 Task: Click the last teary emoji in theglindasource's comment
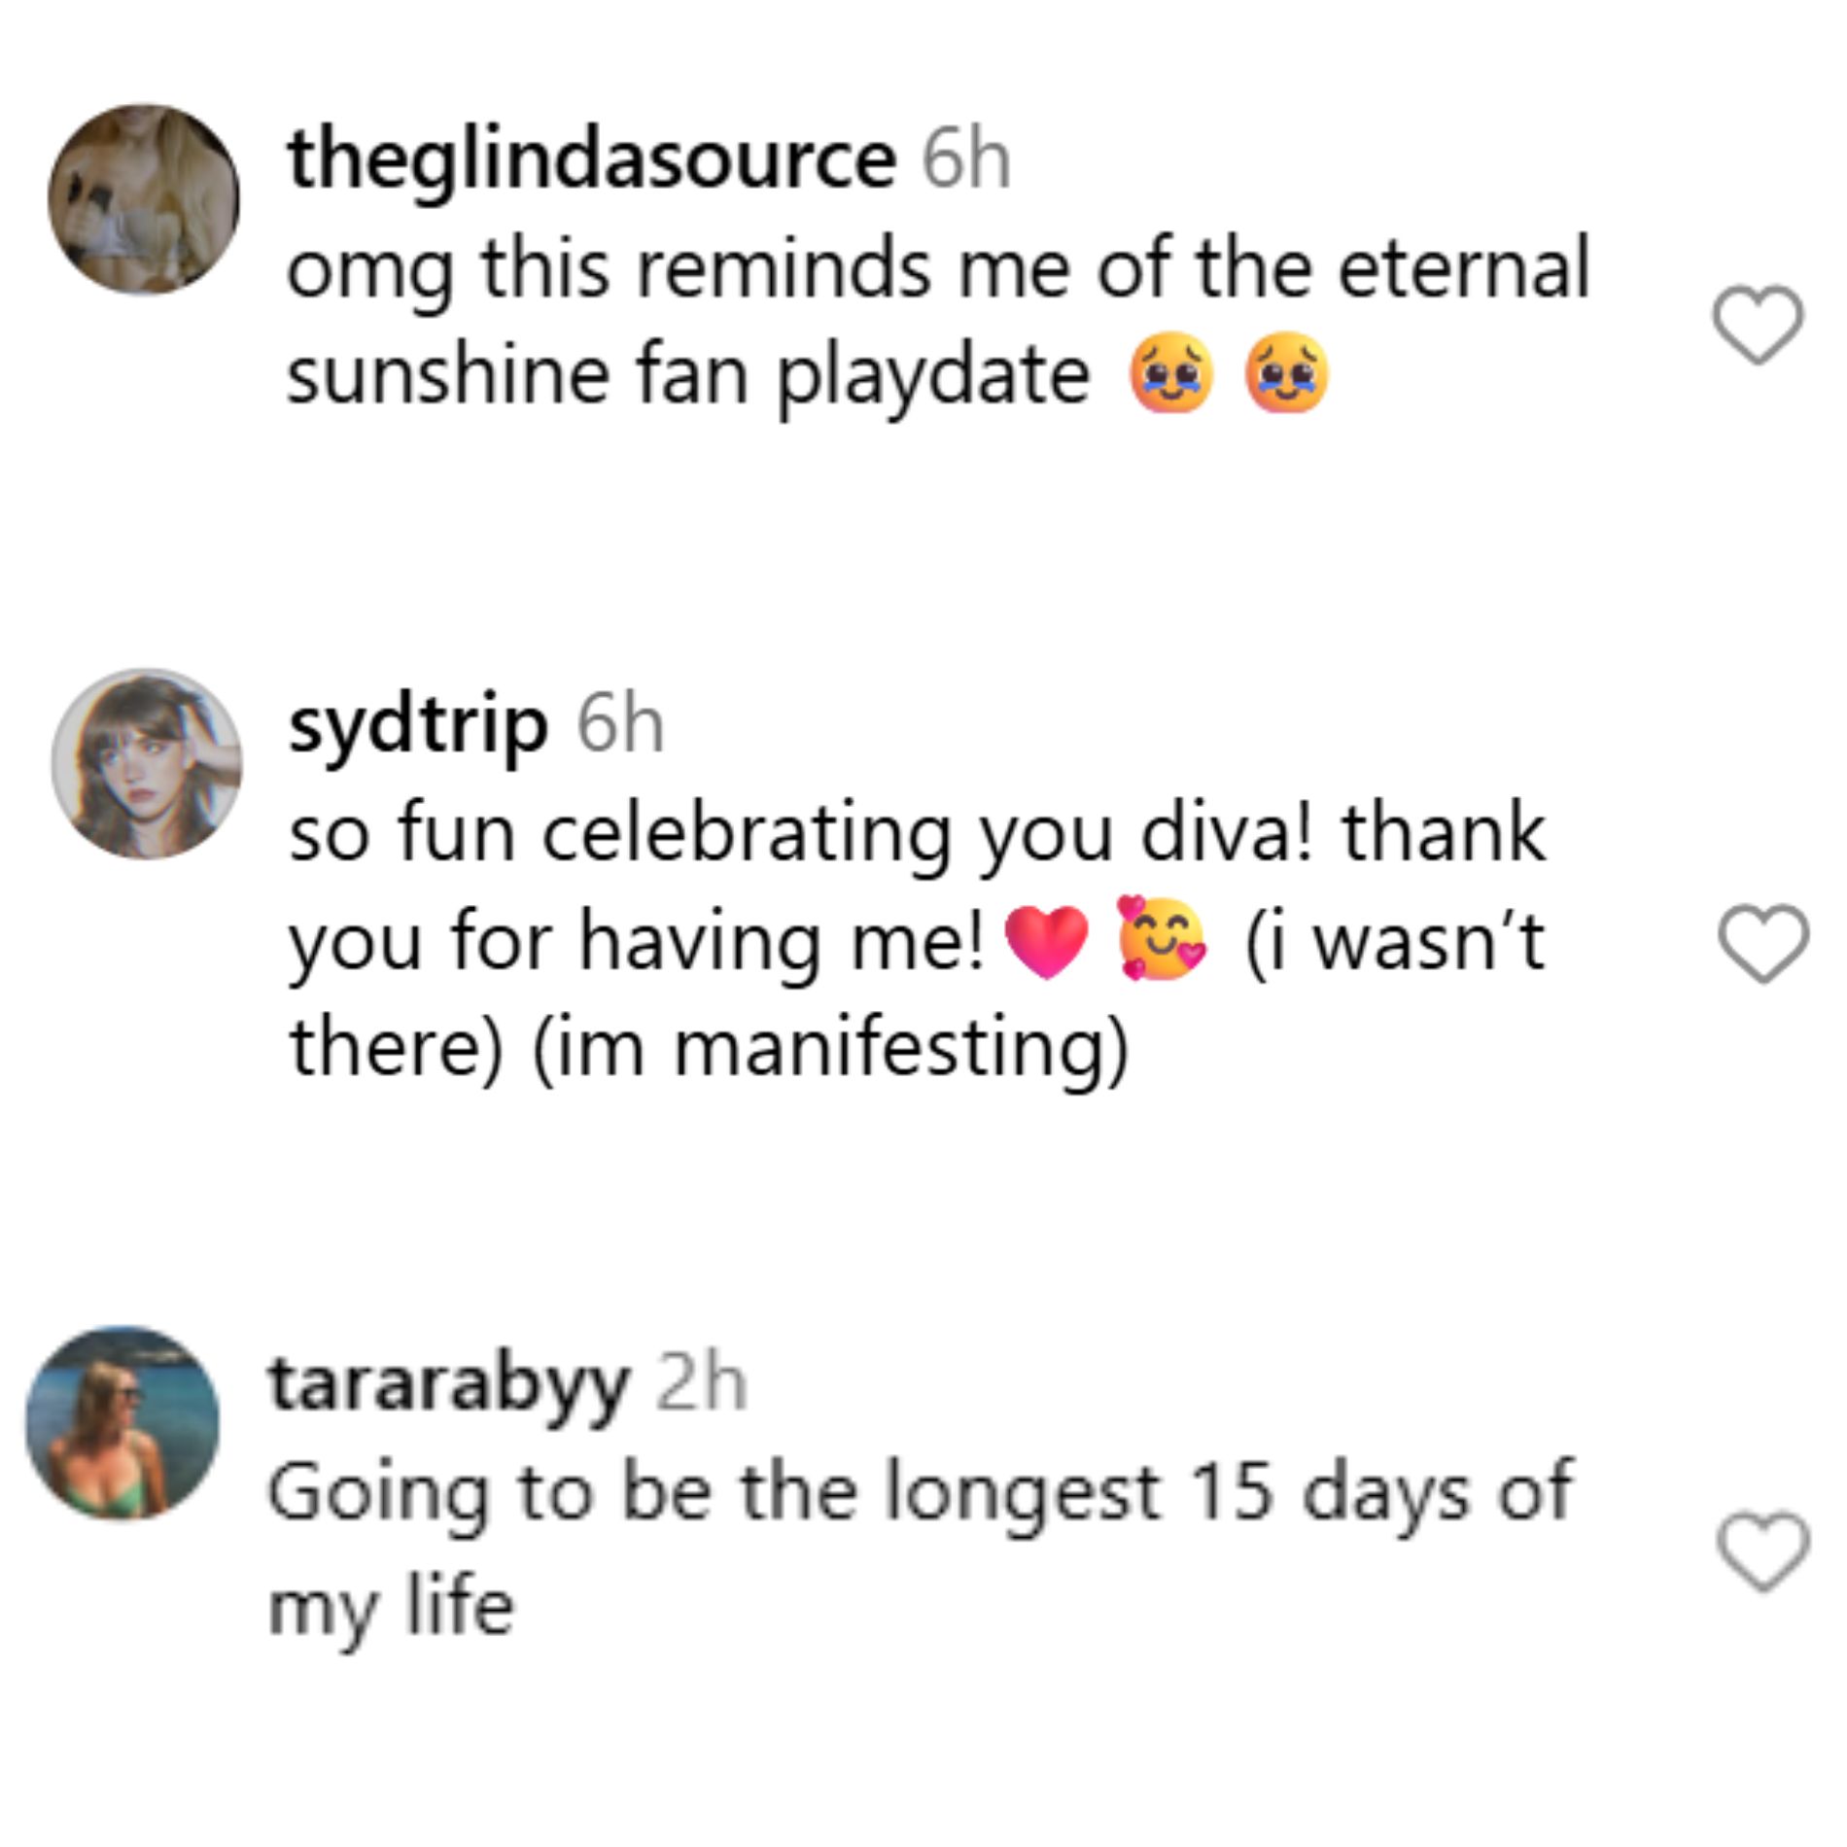1287,375
